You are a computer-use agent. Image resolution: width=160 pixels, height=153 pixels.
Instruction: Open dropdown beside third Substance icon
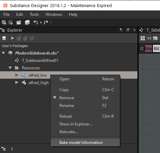coord(37,38)
